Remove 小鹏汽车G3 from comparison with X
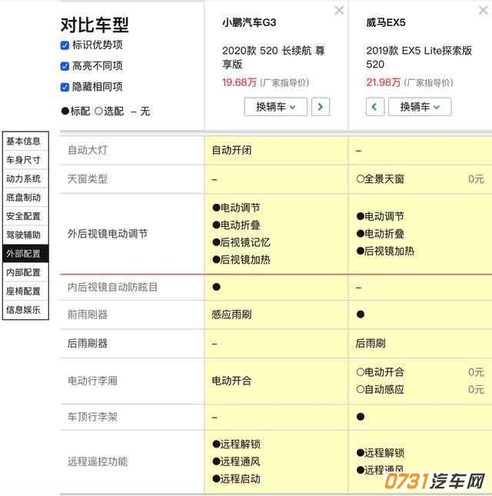This screenshot has height=496, width=492. [339, 11]
